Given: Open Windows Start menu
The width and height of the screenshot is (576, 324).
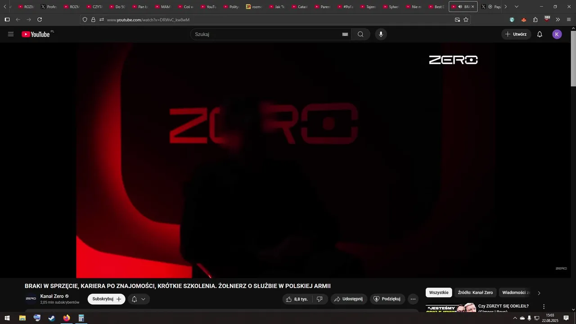Looking at the screenshot, I should (7, 318).
